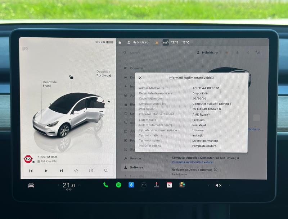Unmute the volume speaker icon

219,186
